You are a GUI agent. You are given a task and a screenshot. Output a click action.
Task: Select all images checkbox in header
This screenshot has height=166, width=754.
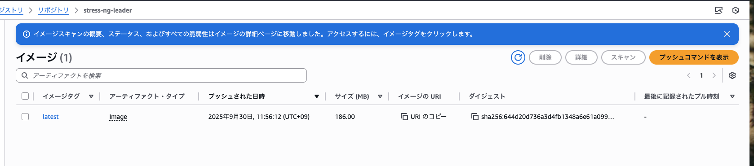[x=25, y=96]
